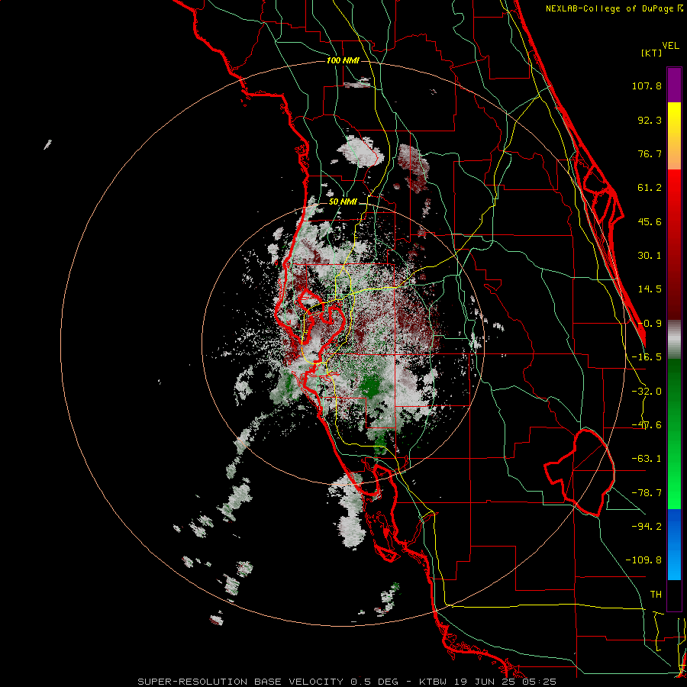Screen dimensions: 687x687
Task: Click the '100 NMI' range ring label
Action: (343, 60)
